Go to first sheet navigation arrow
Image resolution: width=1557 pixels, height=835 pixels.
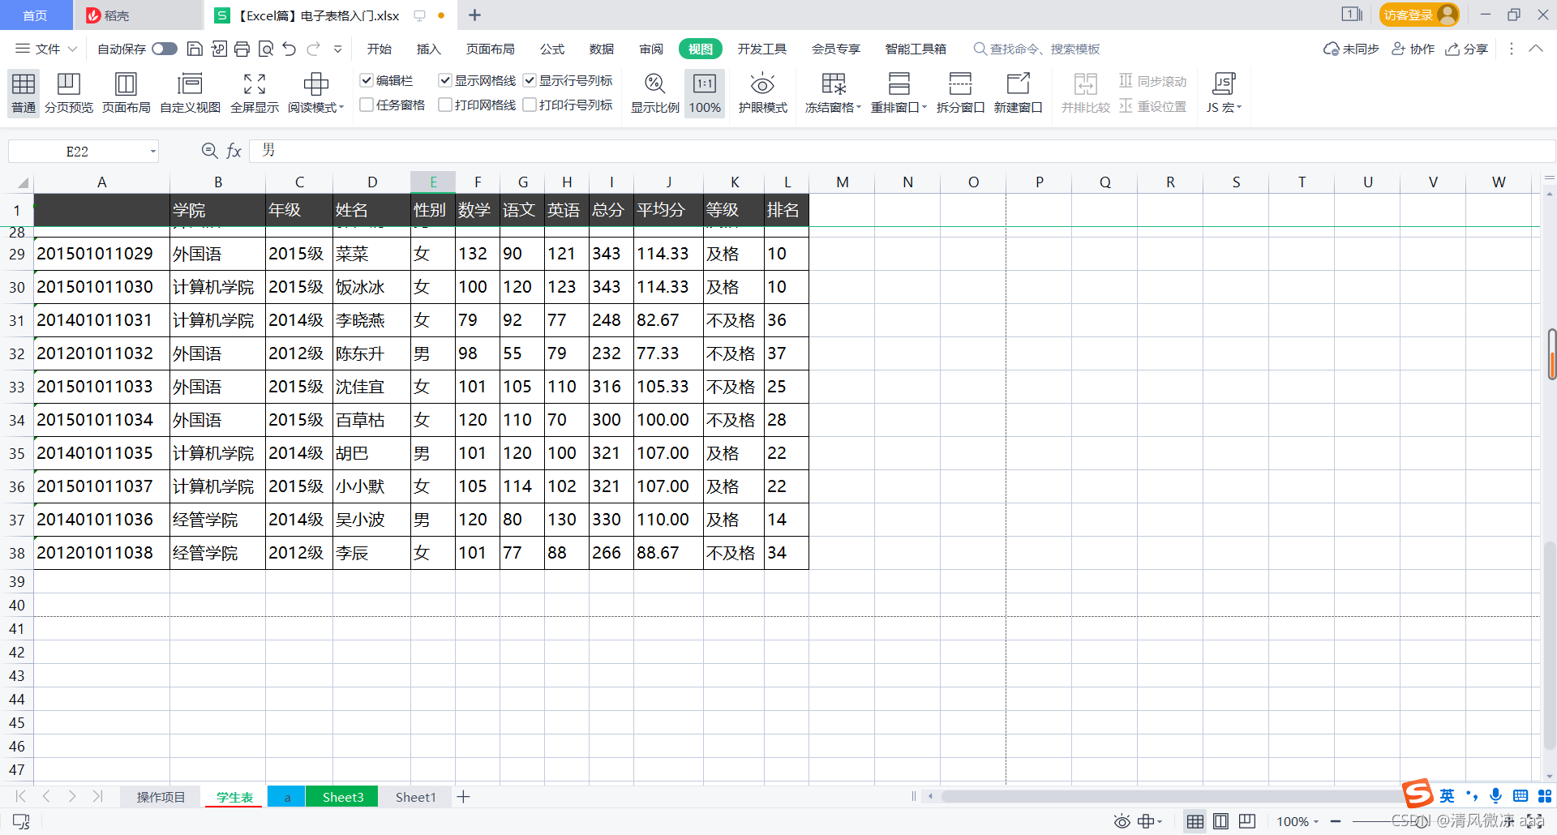point(20,797)
